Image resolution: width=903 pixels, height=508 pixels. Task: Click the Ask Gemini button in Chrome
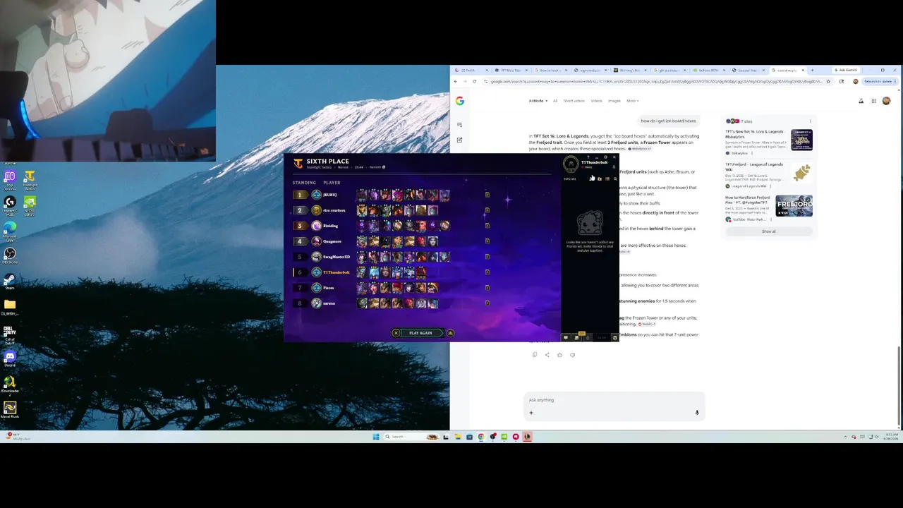point(845,70)
